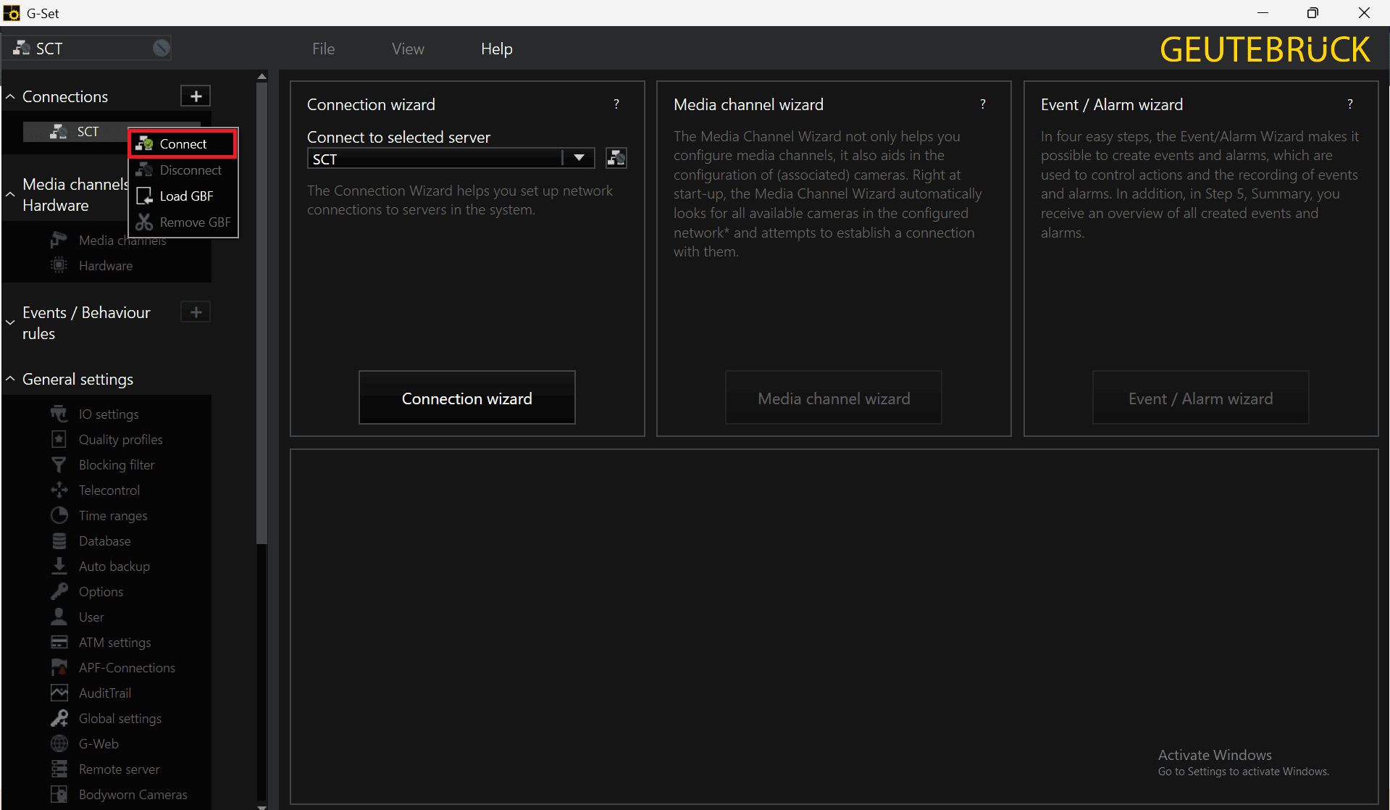Open the Help menu
This screenshot has height=810, width=1390.
click(496, 49)
